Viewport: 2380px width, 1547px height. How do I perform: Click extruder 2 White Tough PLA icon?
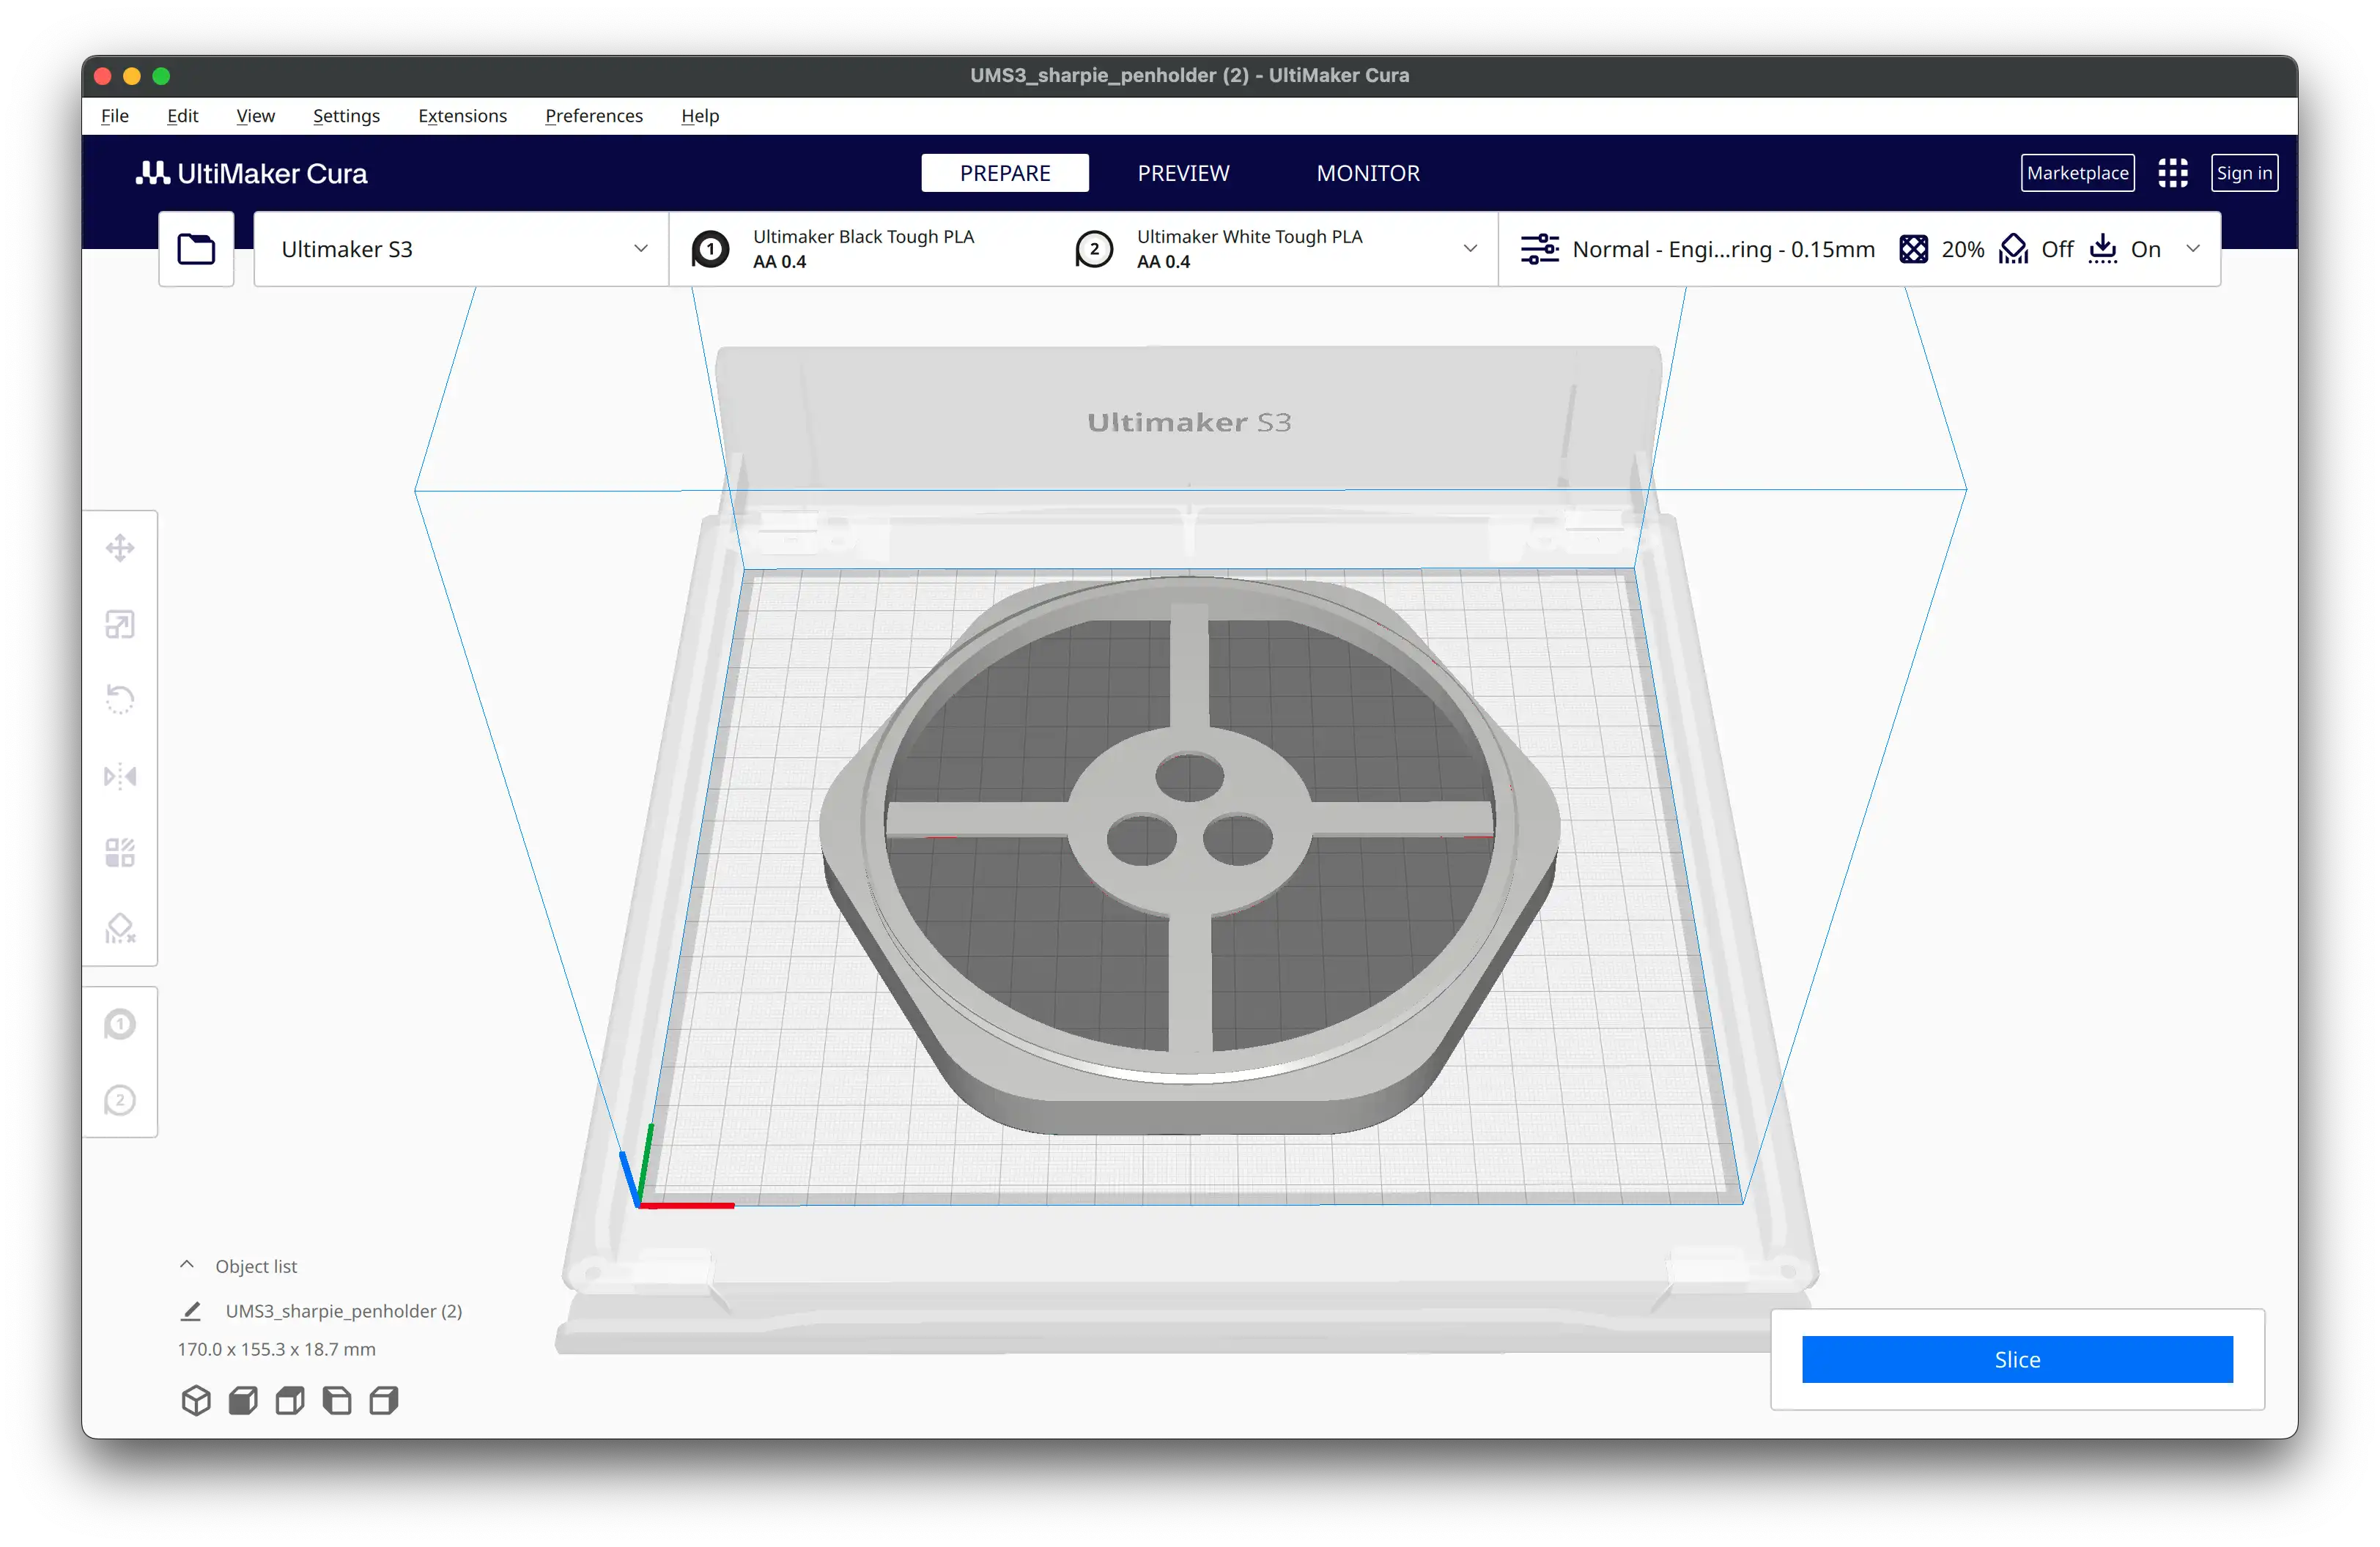[x=1094, y=249]
